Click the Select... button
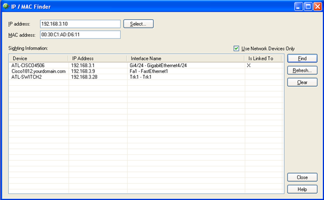The height and width of the screenshot is (200, 324). [x=138, y=24]
